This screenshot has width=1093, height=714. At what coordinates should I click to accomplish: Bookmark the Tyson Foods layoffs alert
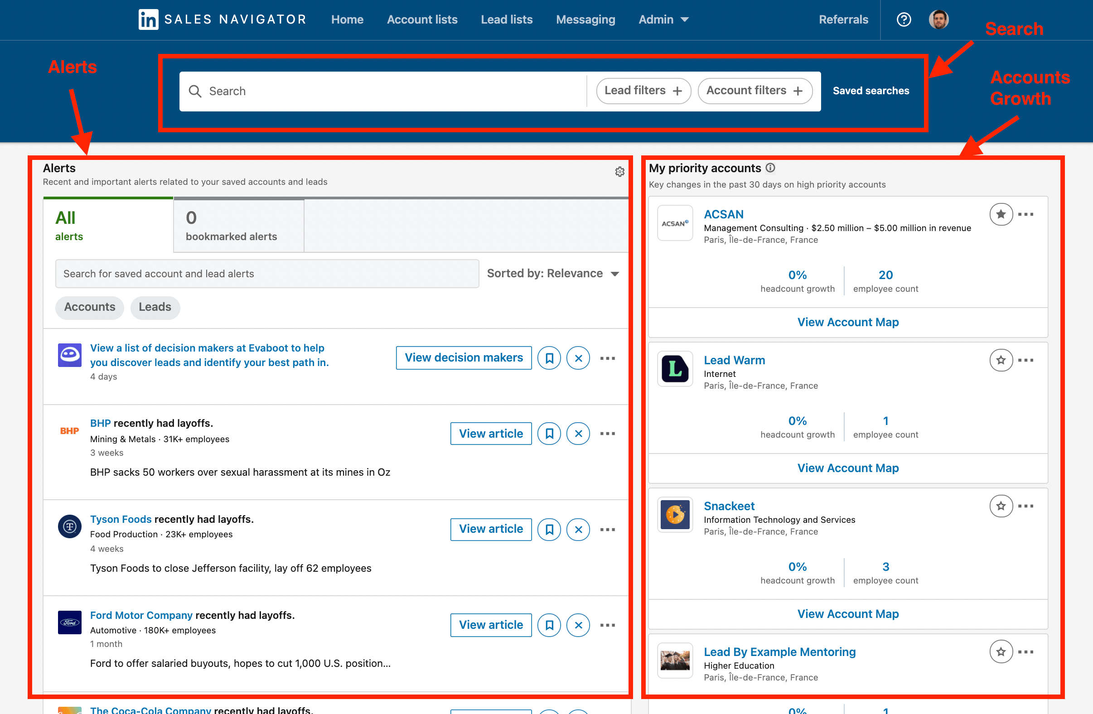(x=549, y=530)
